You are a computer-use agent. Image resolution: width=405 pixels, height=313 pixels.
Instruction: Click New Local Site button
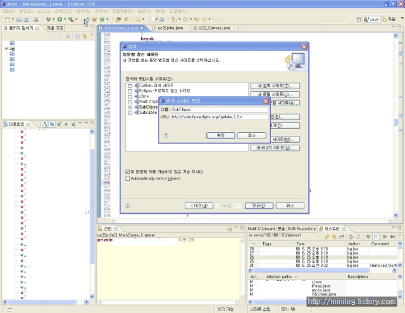click(x=275, y=94)
